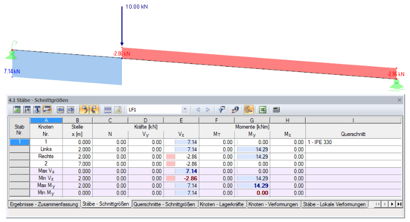Click the 'Links' Knoten cell
The height and width of the screenshot is (222, 410).
pos(46,149)
